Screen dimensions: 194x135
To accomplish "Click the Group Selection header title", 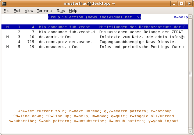I will 95,17.
